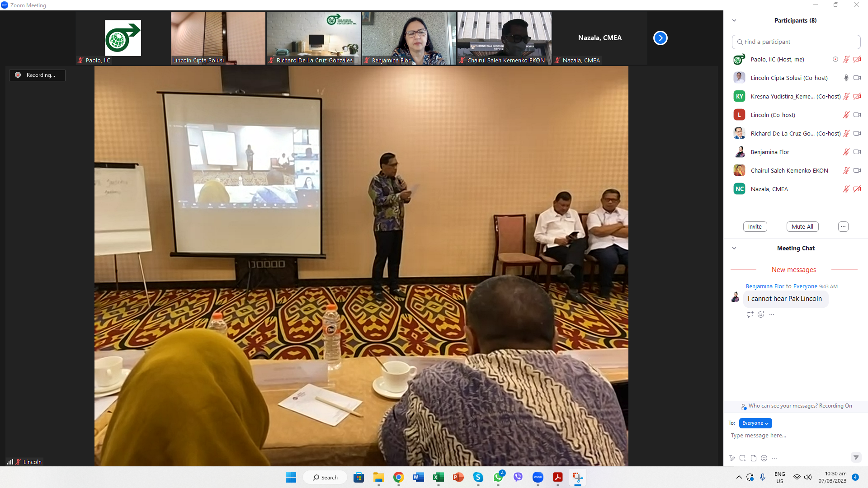The width and height of the screenshot is (868, 488).
Task: Click the file attachment icon in chat
Action: 753,458
